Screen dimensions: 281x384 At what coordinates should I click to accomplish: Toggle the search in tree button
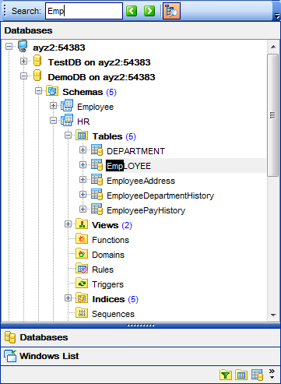[171, 11]
